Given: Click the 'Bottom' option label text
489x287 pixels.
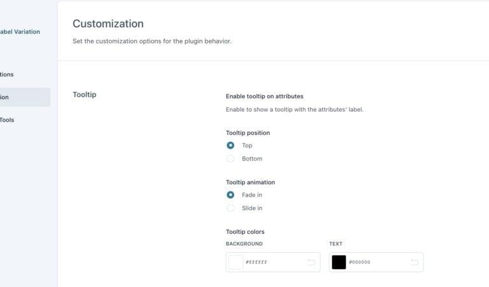Looking at the screenshot, I should [x=252, y=159].
